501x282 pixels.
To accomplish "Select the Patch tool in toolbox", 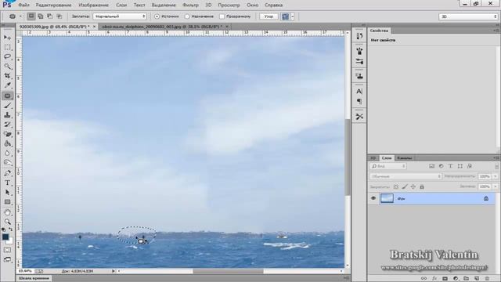I will pos(7,96).
